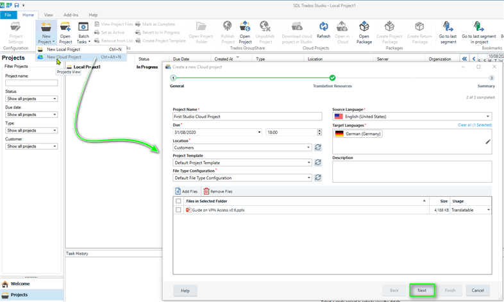Image resolution: width=504 pixels, height=302 pixels.
Task: Open the Welcome view in sidebar
Action: tap(31, 283)
